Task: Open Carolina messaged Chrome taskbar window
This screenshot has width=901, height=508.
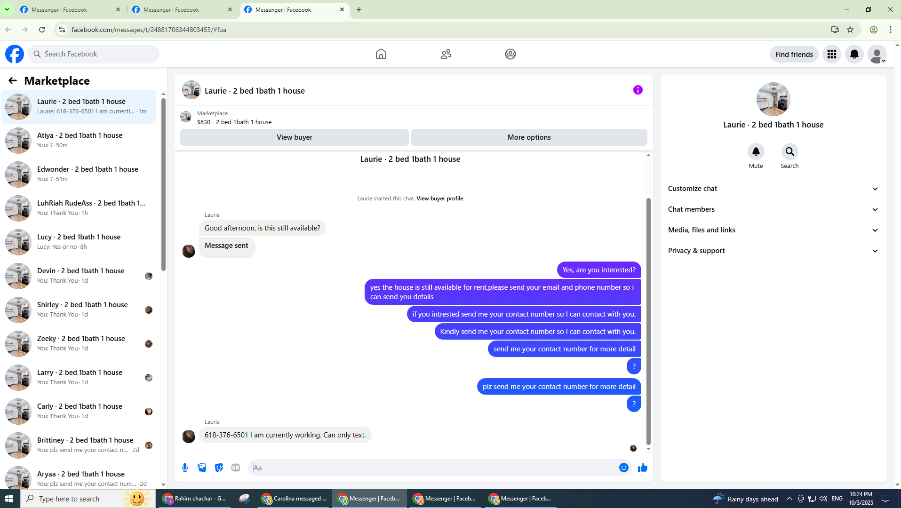Action: coord(295,499)
